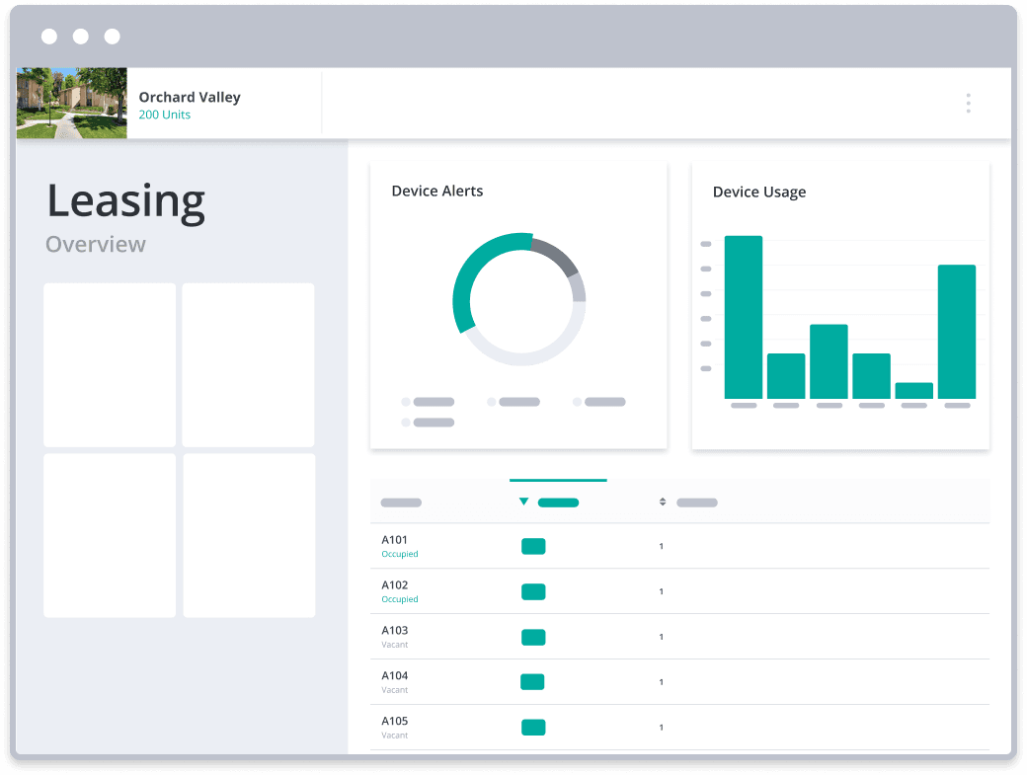This screenshot has width=1027, height=775.
Task: Select the teal-underlined active table tab
Action: (x=558, y=501)
